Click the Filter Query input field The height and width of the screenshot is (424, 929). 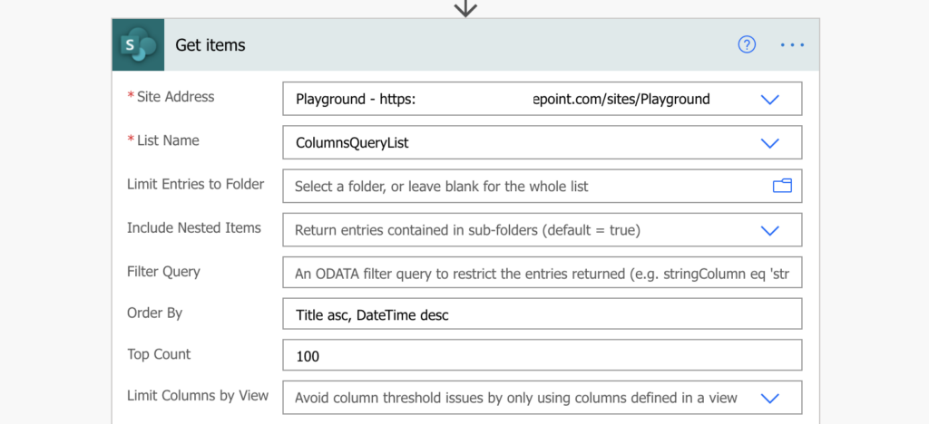[543, 272]
